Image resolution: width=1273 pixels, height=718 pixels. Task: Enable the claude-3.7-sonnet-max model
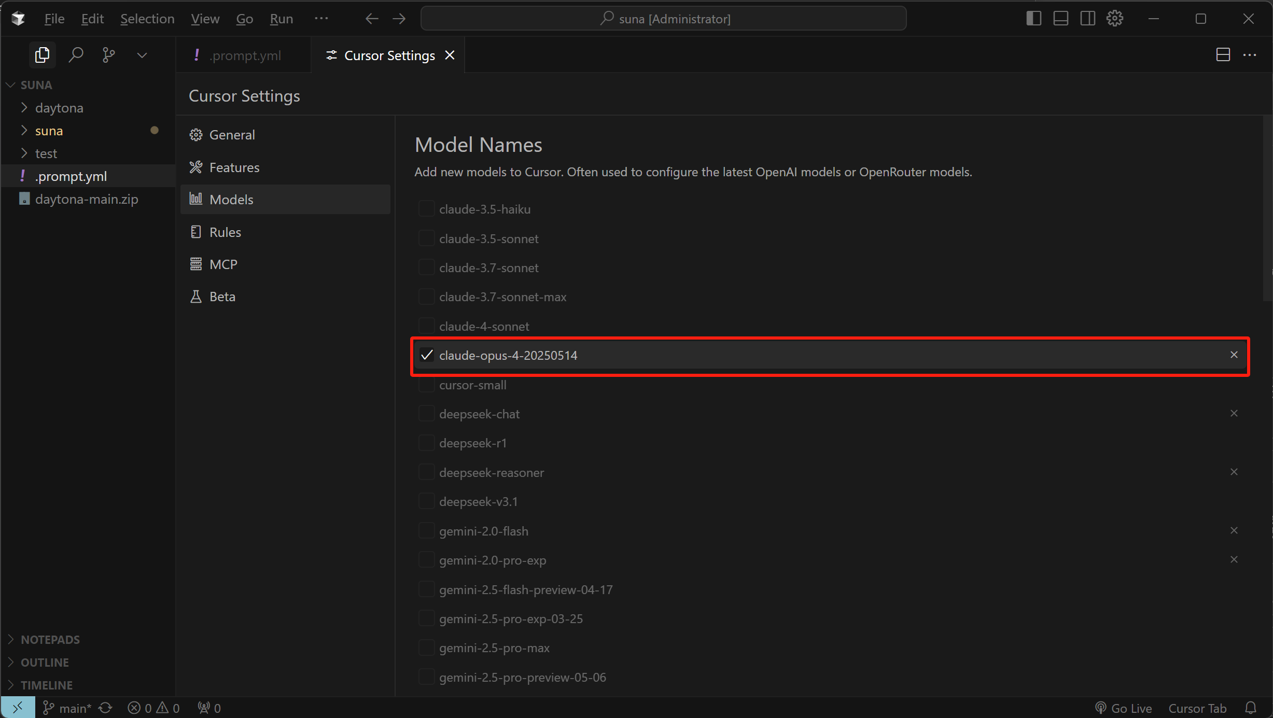click(x=426, y=297)
